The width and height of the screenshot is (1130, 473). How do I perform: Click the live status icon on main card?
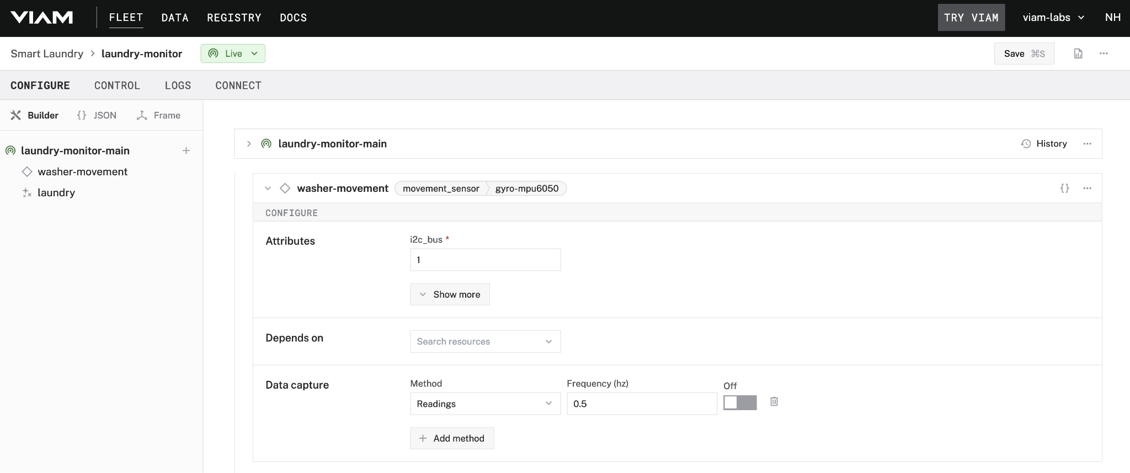point(266,143)
